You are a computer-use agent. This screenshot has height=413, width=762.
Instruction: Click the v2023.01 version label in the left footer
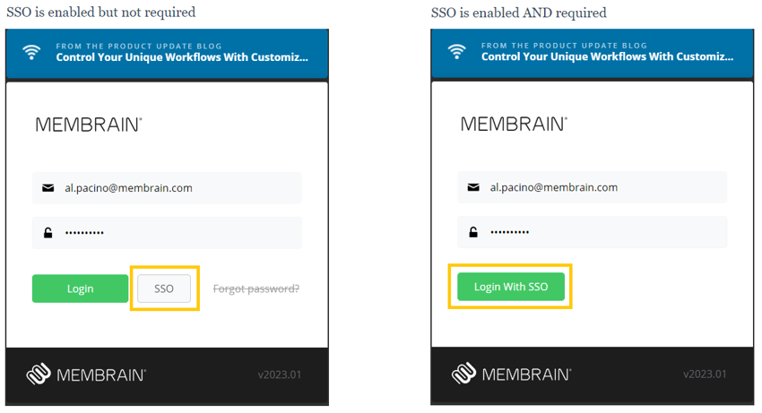tap(280, 374)
